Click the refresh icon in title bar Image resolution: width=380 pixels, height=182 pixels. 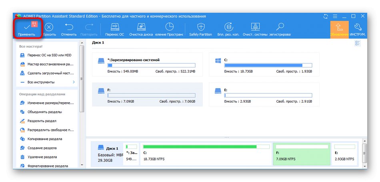click(x=326, y=16)
